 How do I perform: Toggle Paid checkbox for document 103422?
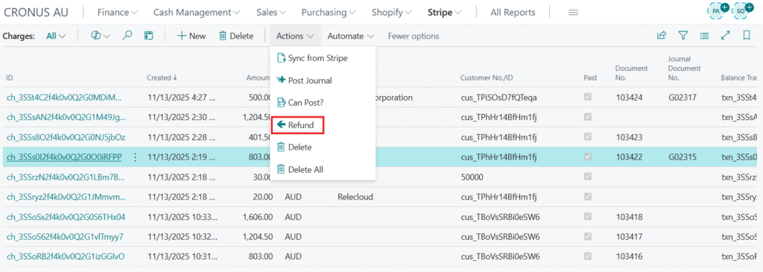(x=588, y=157)
